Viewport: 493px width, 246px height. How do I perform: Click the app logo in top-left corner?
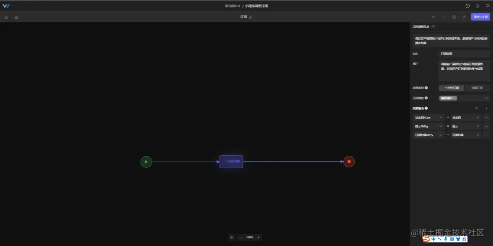pos(5,6)
